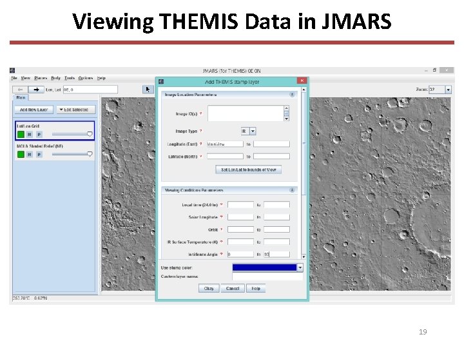Click the forward arrow navigation button
Screen dimensions: 464x348
click(36, 90)
